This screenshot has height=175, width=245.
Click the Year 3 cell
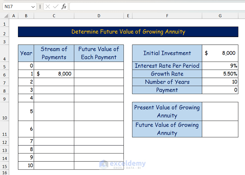pyautogui.click(x=26, y=90)
